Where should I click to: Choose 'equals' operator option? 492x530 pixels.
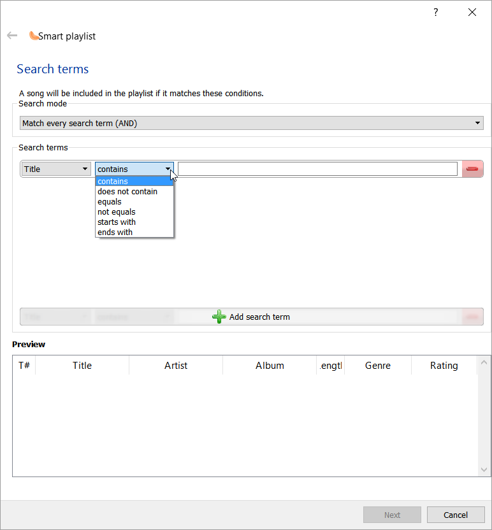[x=110, y=201]
